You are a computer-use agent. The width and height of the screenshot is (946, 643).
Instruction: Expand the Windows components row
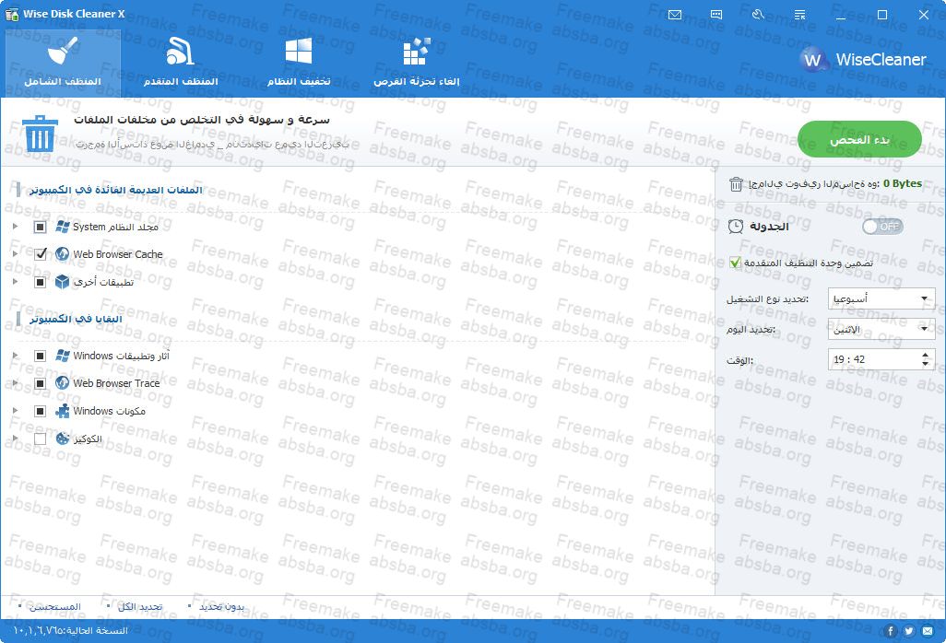click(15, 410)
